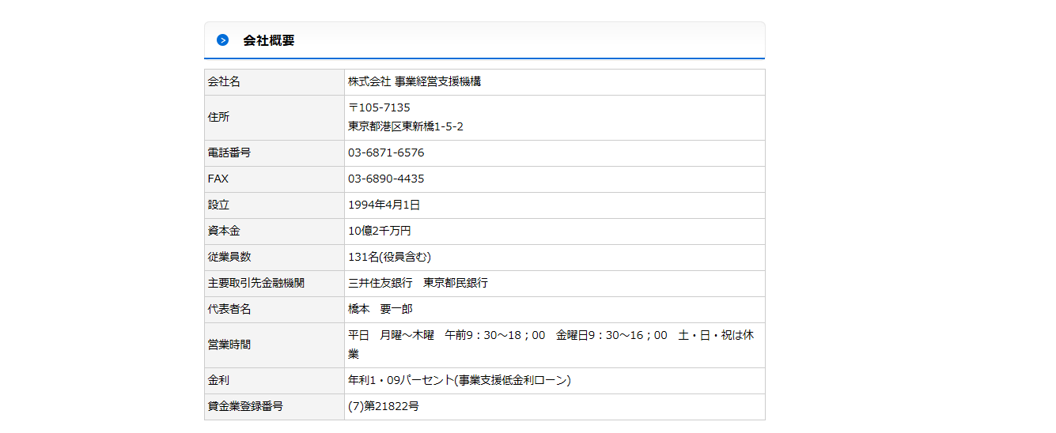Click the phone number 03-6871-6576
The height and width of the screenshot is (433, 1056).
[386, 152]
